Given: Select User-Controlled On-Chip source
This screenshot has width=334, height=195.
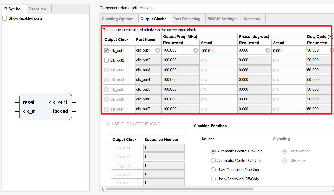Looking at the screenshot, I should [213, 170].
